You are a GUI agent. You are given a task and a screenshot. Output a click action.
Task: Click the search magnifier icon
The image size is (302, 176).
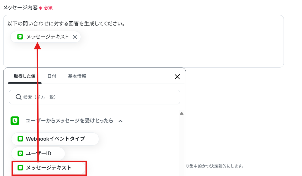18,97
